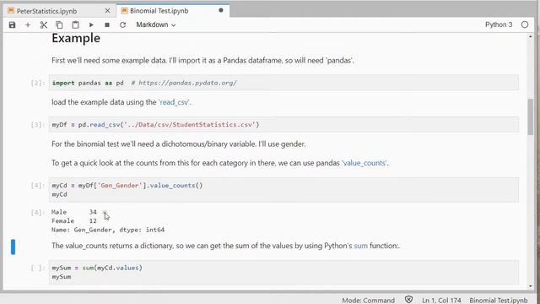Click into the import pandas code cell
The height and width of the screenshot is (304, 540).
tap(283, 83)
